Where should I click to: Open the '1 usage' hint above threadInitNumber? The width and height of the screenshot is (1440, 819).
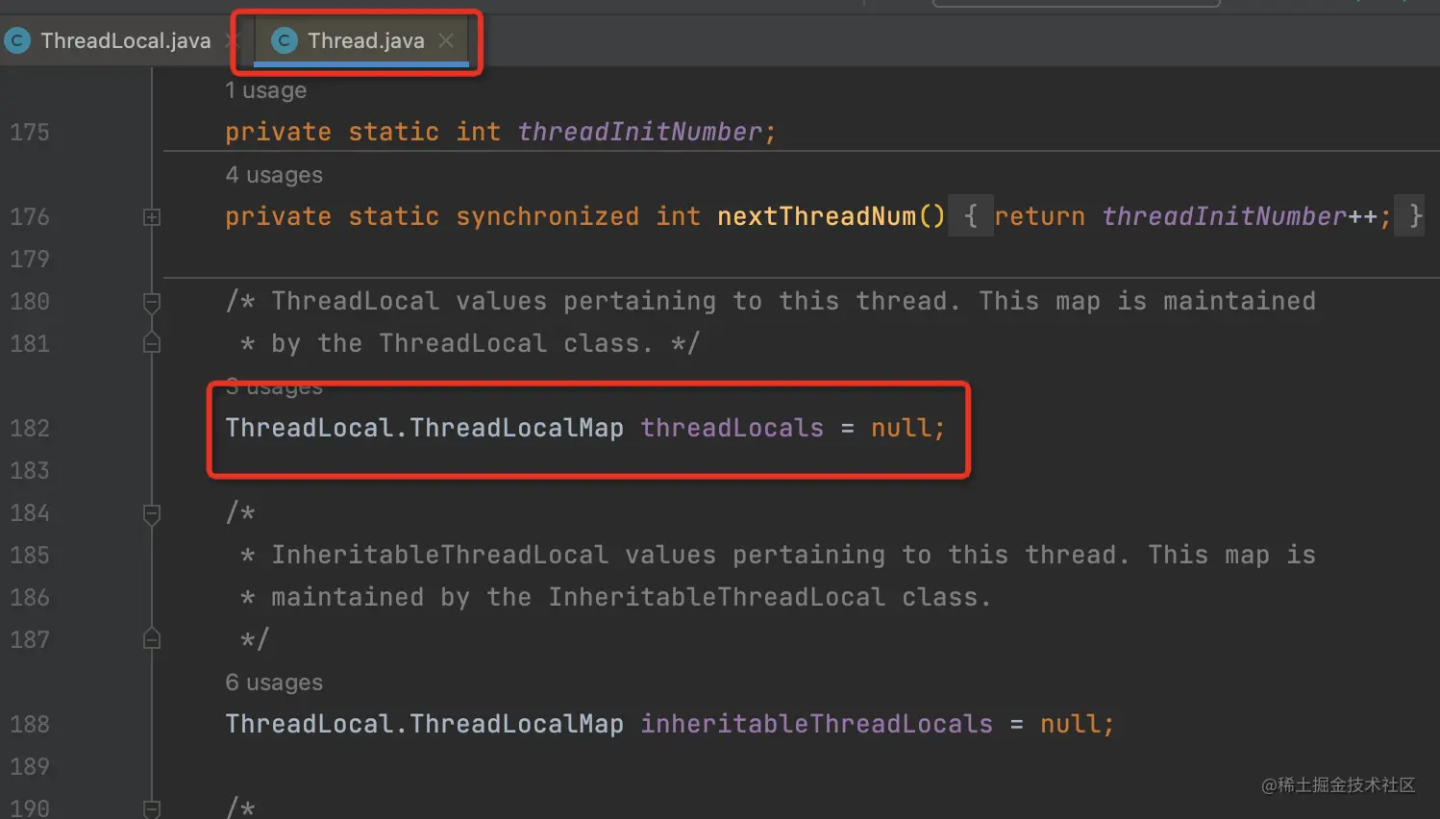coord(266,90)
